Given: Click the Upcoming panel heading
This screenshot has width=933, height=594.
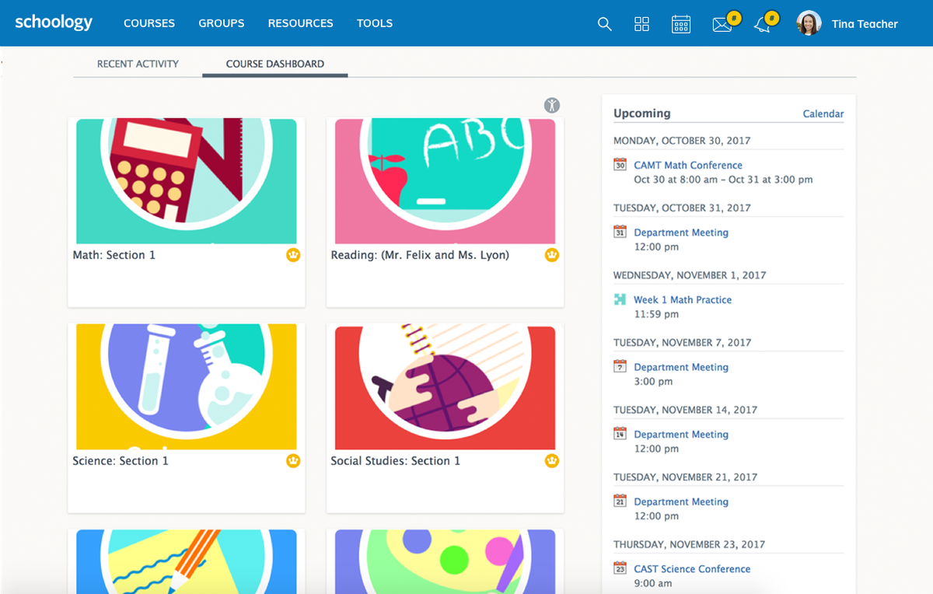Looking at the screenshot, I should pos(641,114).
